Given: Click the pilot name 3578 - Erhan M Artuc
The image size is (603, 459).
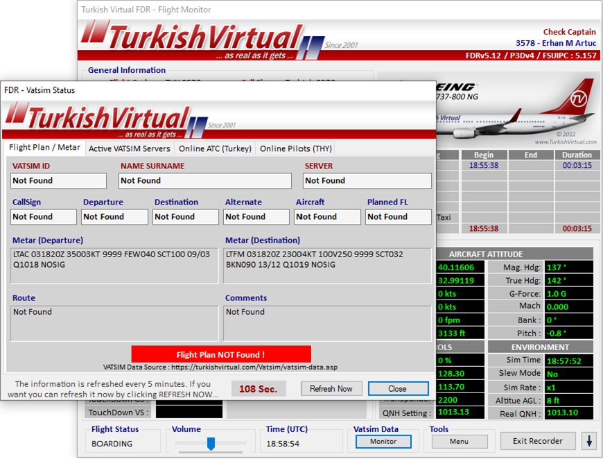Looking at the screenshot, I should [x=556, y=43].
